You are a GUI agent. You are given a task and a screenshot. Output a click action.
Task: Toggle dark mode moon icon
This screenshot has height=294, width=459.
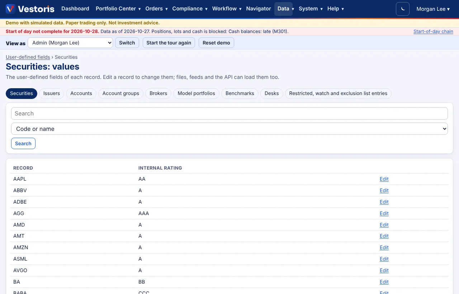(x=403, y=9)
